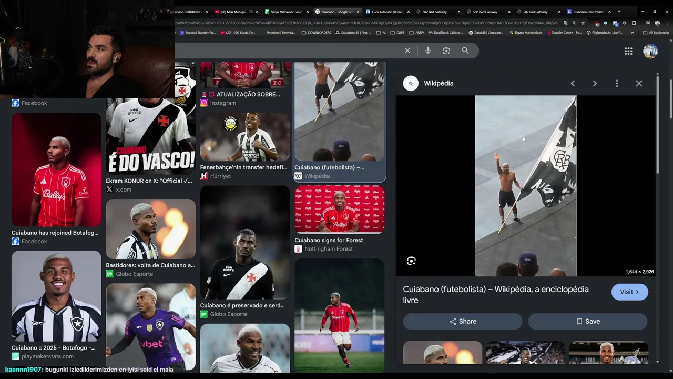
Task: Go to next image in preview panel
Action: tap(595, 83)
